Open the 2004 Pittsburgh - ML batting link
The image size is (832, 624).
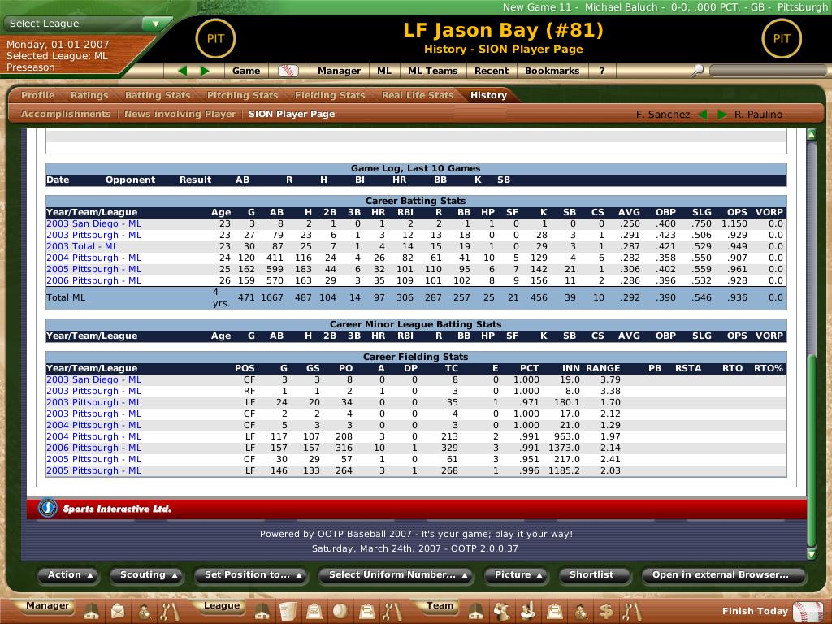point(93,258)
